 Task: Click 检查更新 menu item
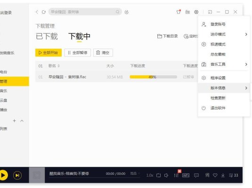218,98
